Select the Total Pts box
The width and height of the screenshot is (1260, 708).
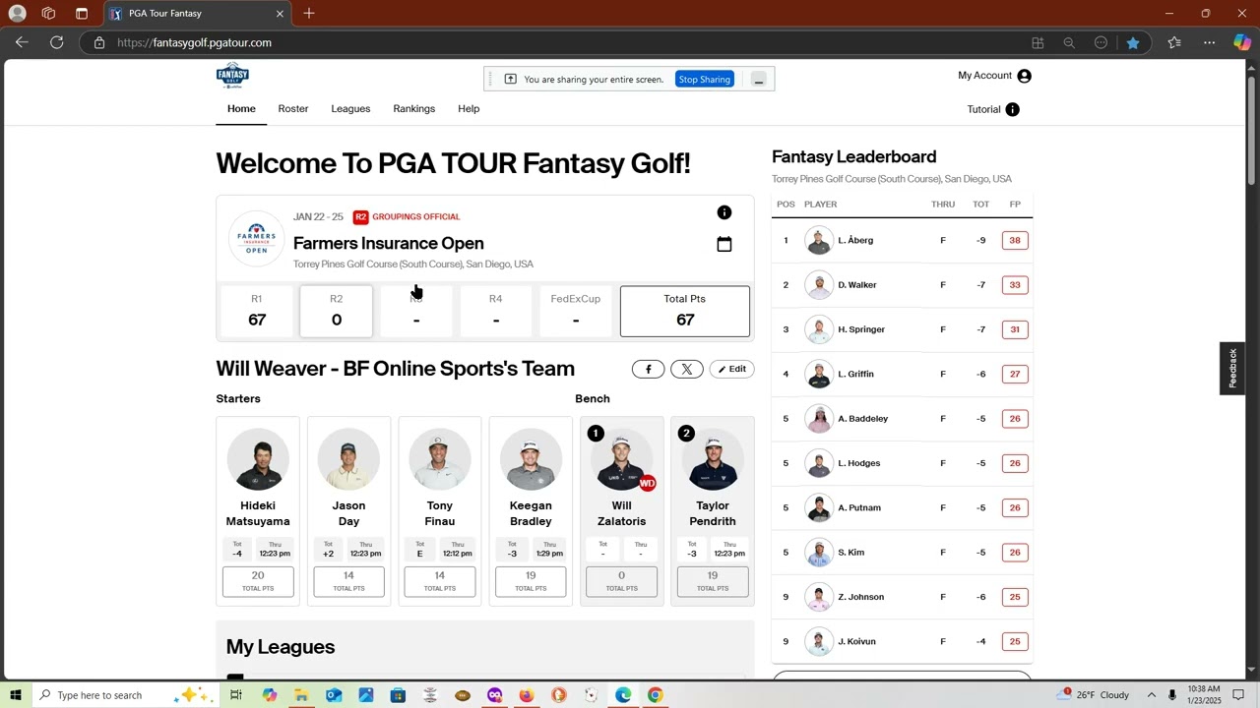(684, 312)
